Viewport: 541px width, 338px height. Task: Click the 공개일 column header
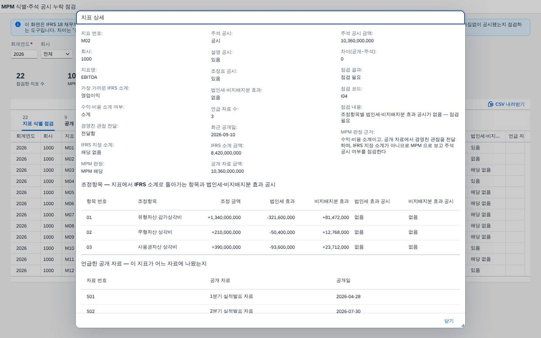343,280
